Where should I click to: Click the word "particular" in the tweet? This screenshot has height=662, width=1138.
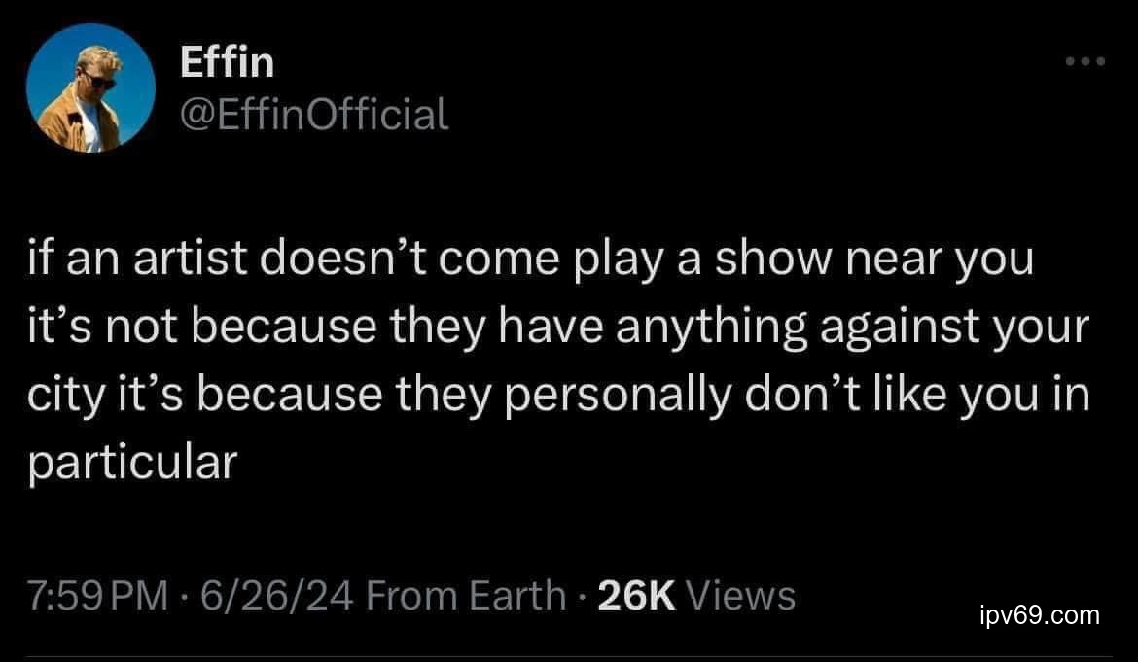pos(132,464)
